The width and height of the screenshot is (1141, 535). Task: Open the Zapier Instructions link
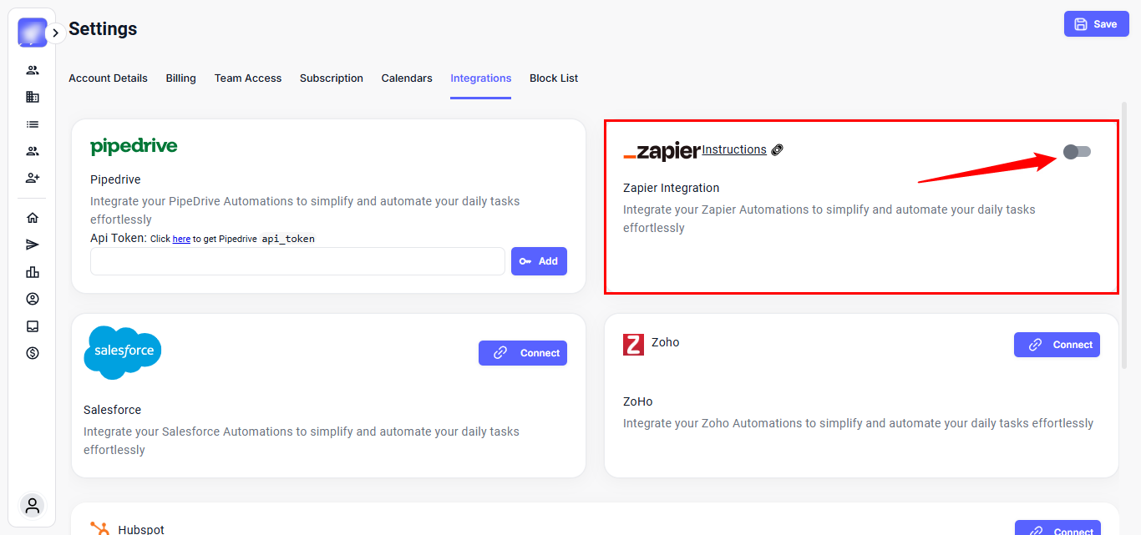point(734,149)
